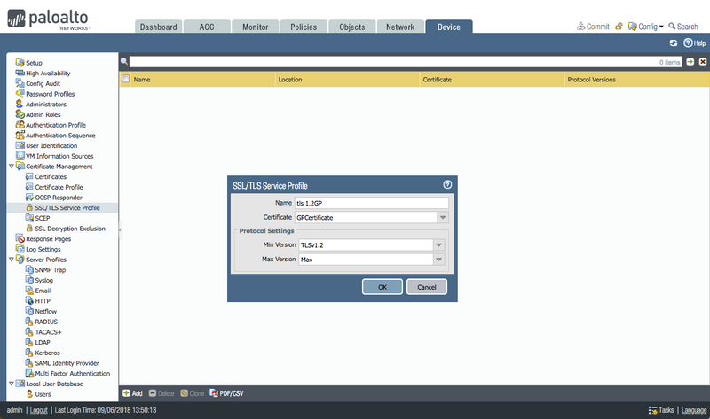Click the lock icon beside Commit

[619, 27]
